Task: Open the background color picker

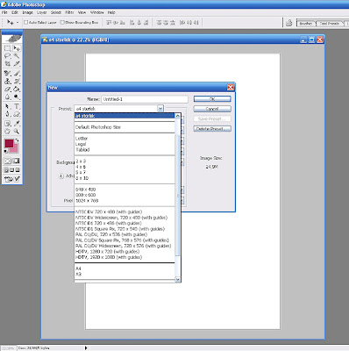Action: tap(16, 149)
